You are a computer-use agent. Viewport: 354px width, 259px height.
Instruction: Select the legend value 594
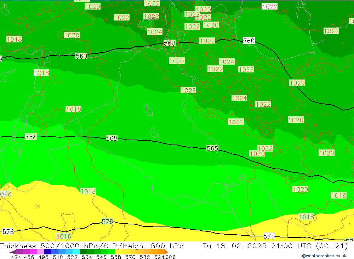(159, 257)
